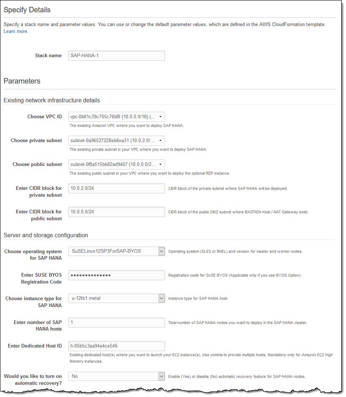Expand the Choose VPC ID dropdown
Image resolution: width=346 pixels, height=397 pixels.
click(116, 116)
